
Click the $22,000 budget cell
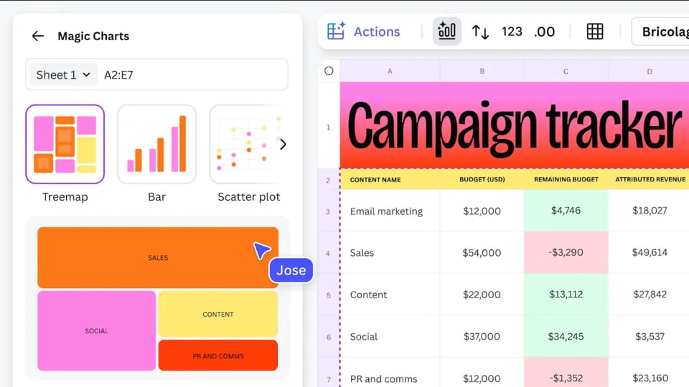click(x=482, y=295)
